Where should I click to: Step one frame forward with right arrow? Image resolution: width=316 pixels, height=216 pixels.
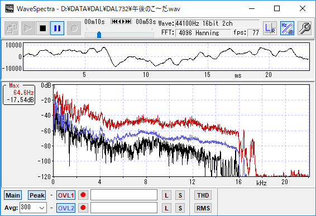(123, 21)
